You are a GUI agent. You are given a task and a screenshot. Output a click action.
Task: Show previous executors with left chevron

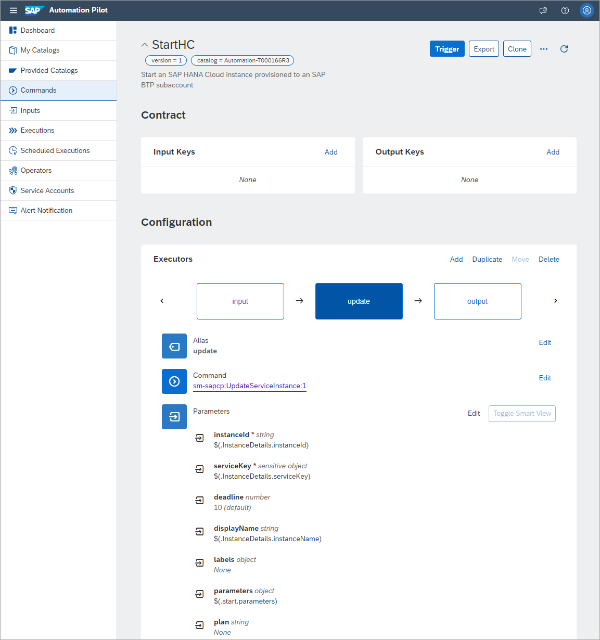tap(162, 301)
